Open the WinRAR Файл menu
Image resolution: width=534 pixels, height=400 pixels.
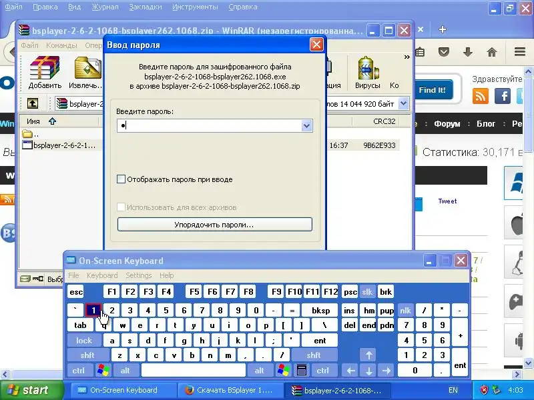pos(29,45)
